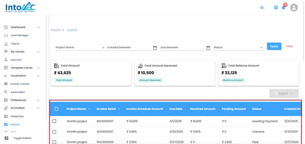Open the user profile avatar
Image resolution: width=305 pixels, height=144 pixels.
pyautogui.click(x=294, y=8)
